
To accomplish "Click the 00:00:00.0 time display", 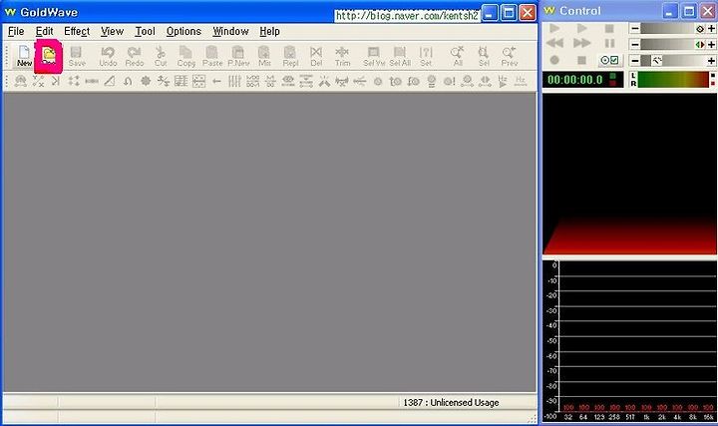I will pos(582,80).
